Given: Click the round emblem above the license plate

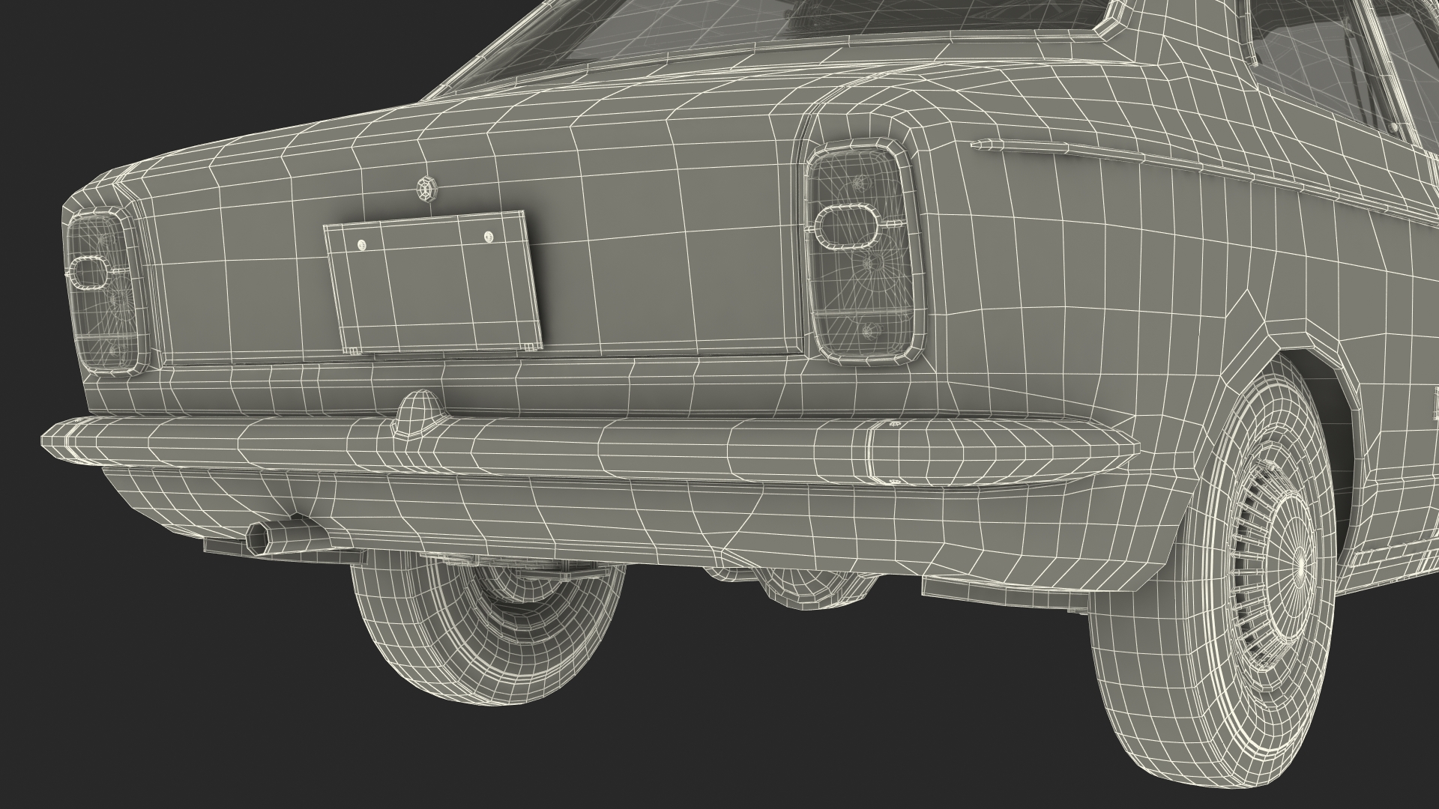Looking at the screenshot, I should pyautogui.click(x=426, y=188).
